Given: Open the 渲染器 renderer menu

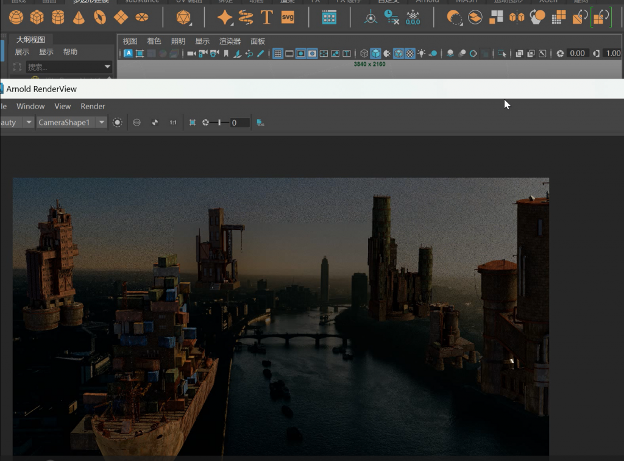Looking at the screenshot, I should (x=230, y=41).
